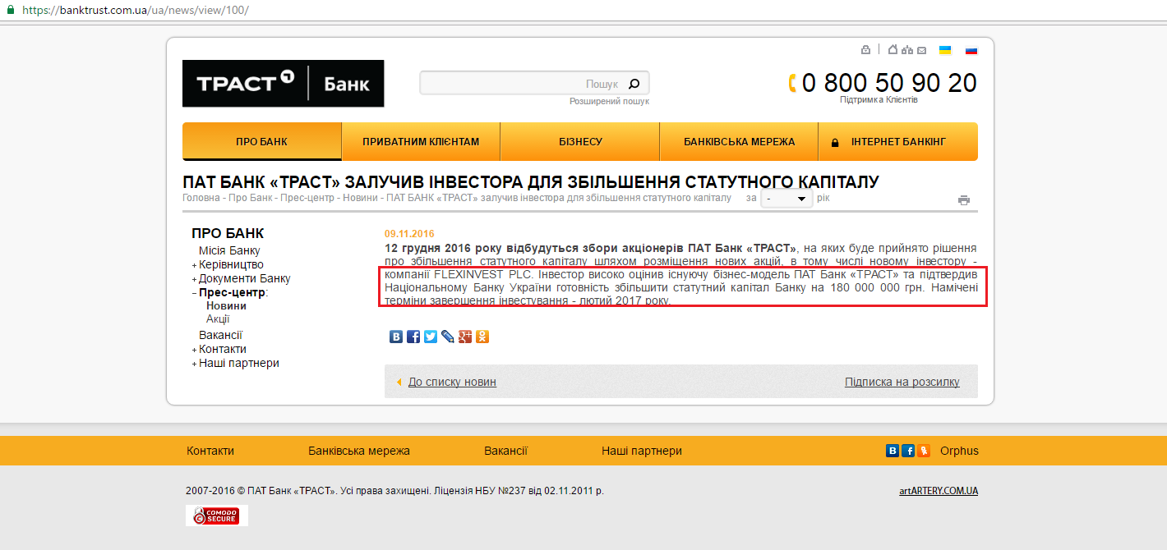Collapse the Прес-центр sidebar section
The width and height of the screenshot is (1167, 550).
[195, 293]
